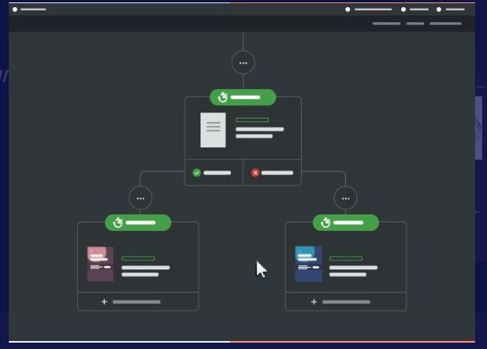This screenshot has height=349, width=487.
Task: Open the ellipsis node on the right branch
Action: click(345, 198)
